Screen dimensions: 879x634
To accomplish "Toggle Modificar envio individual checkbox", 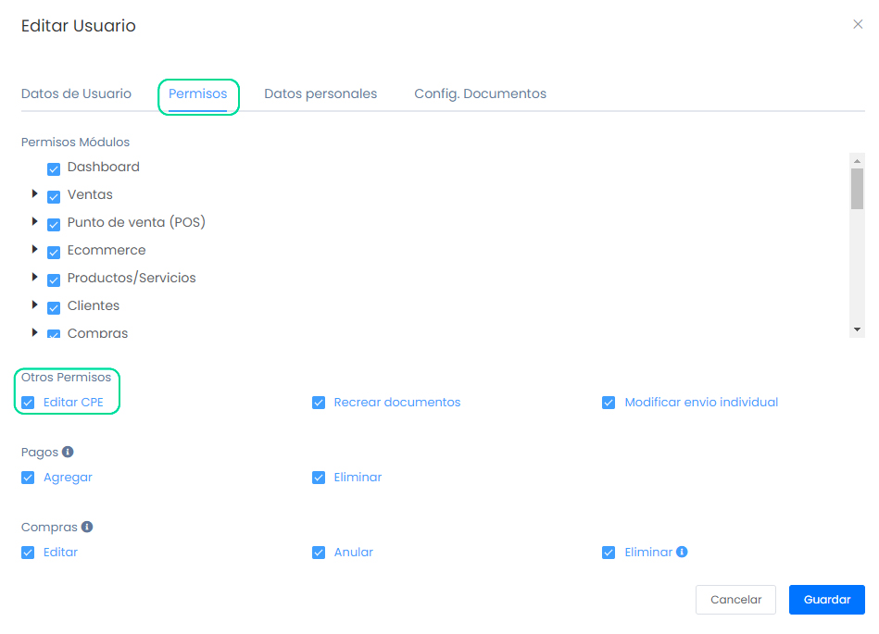I will pos(609,403).
